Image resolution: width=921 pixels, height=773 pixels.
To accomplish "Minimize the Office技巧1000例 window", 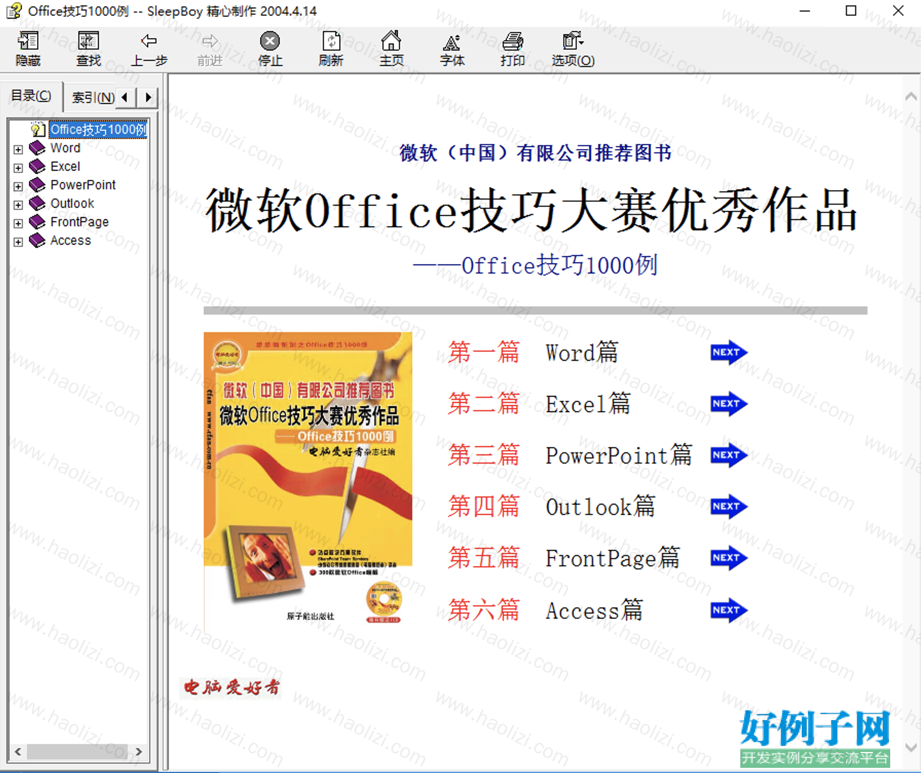I will (805, 11).
